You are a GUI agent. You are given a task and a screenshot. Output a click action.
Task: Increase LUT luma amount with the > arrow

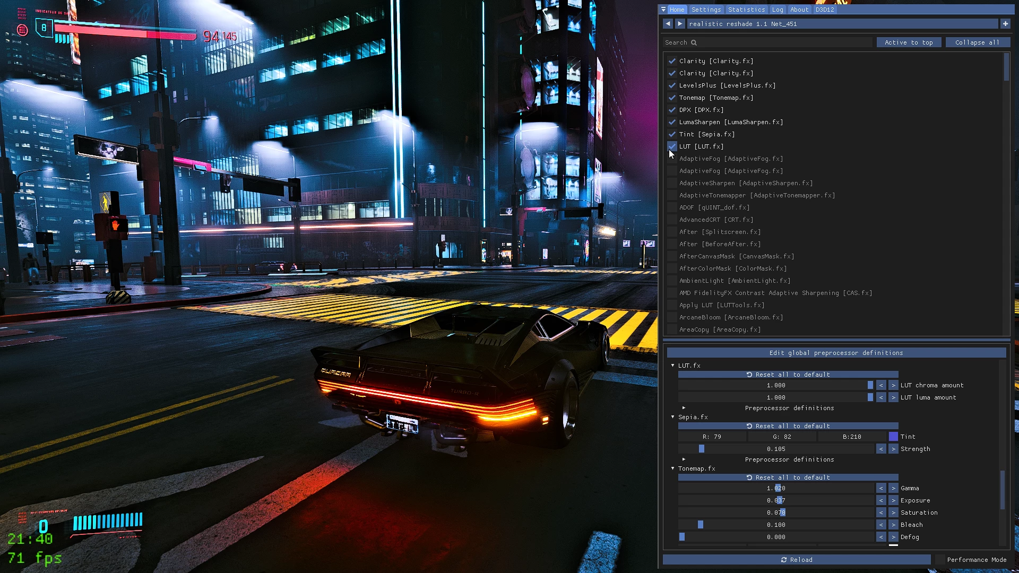pos(893,397)
